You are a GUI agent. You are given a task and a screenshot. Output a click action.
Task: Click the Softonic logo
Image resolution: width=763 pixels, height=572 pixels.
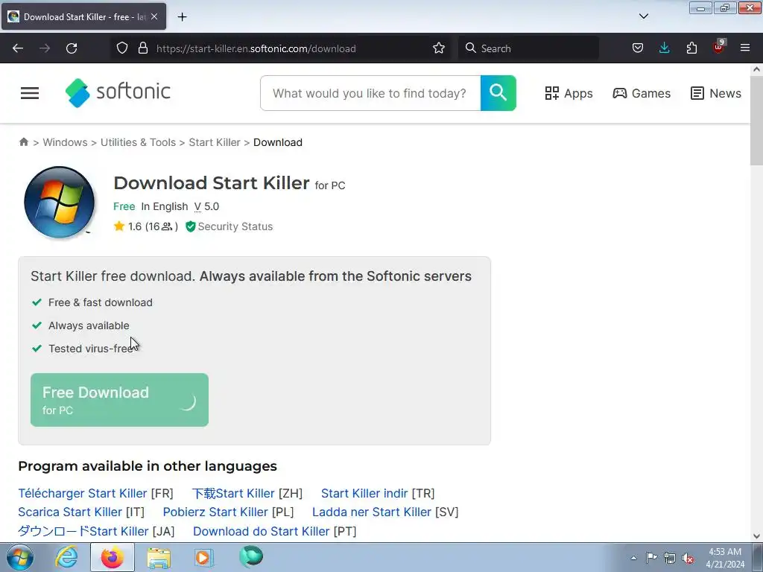118,92
